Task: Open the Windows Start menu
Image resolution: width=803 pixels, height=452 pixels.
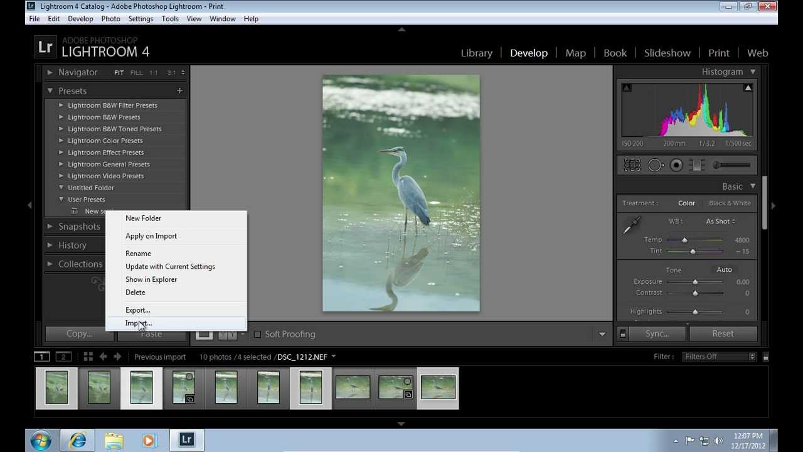Action: pos(41,440)
